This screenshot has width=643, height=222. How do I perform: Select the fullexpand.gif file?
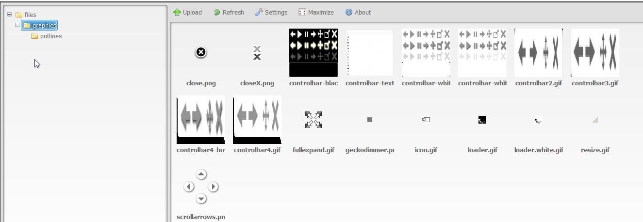click(x=313, y=120)
